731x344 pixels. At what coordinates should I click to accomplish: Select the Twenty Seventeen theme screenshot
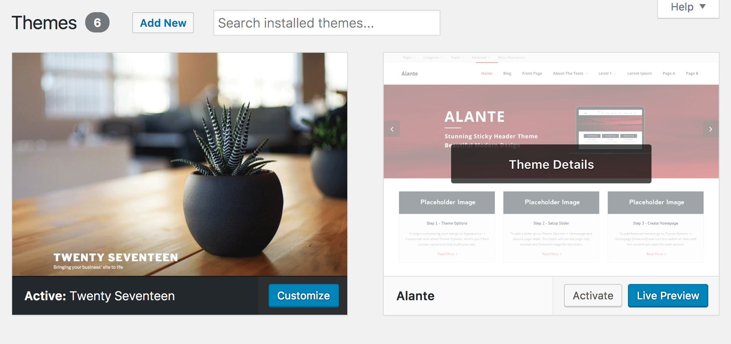tap(180, 164)
